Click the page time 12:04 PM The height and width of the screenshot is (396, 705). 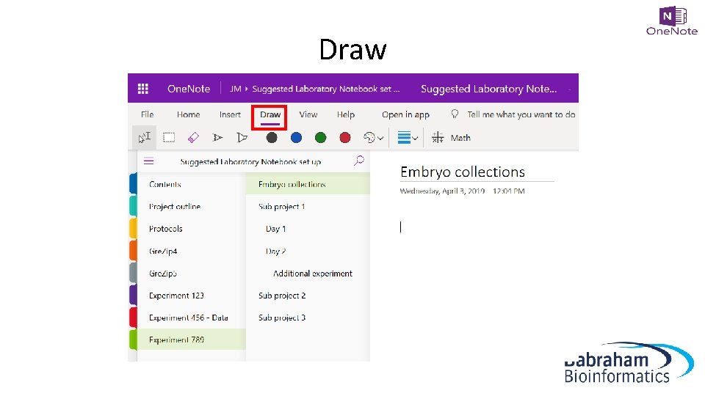coord(508,191)
